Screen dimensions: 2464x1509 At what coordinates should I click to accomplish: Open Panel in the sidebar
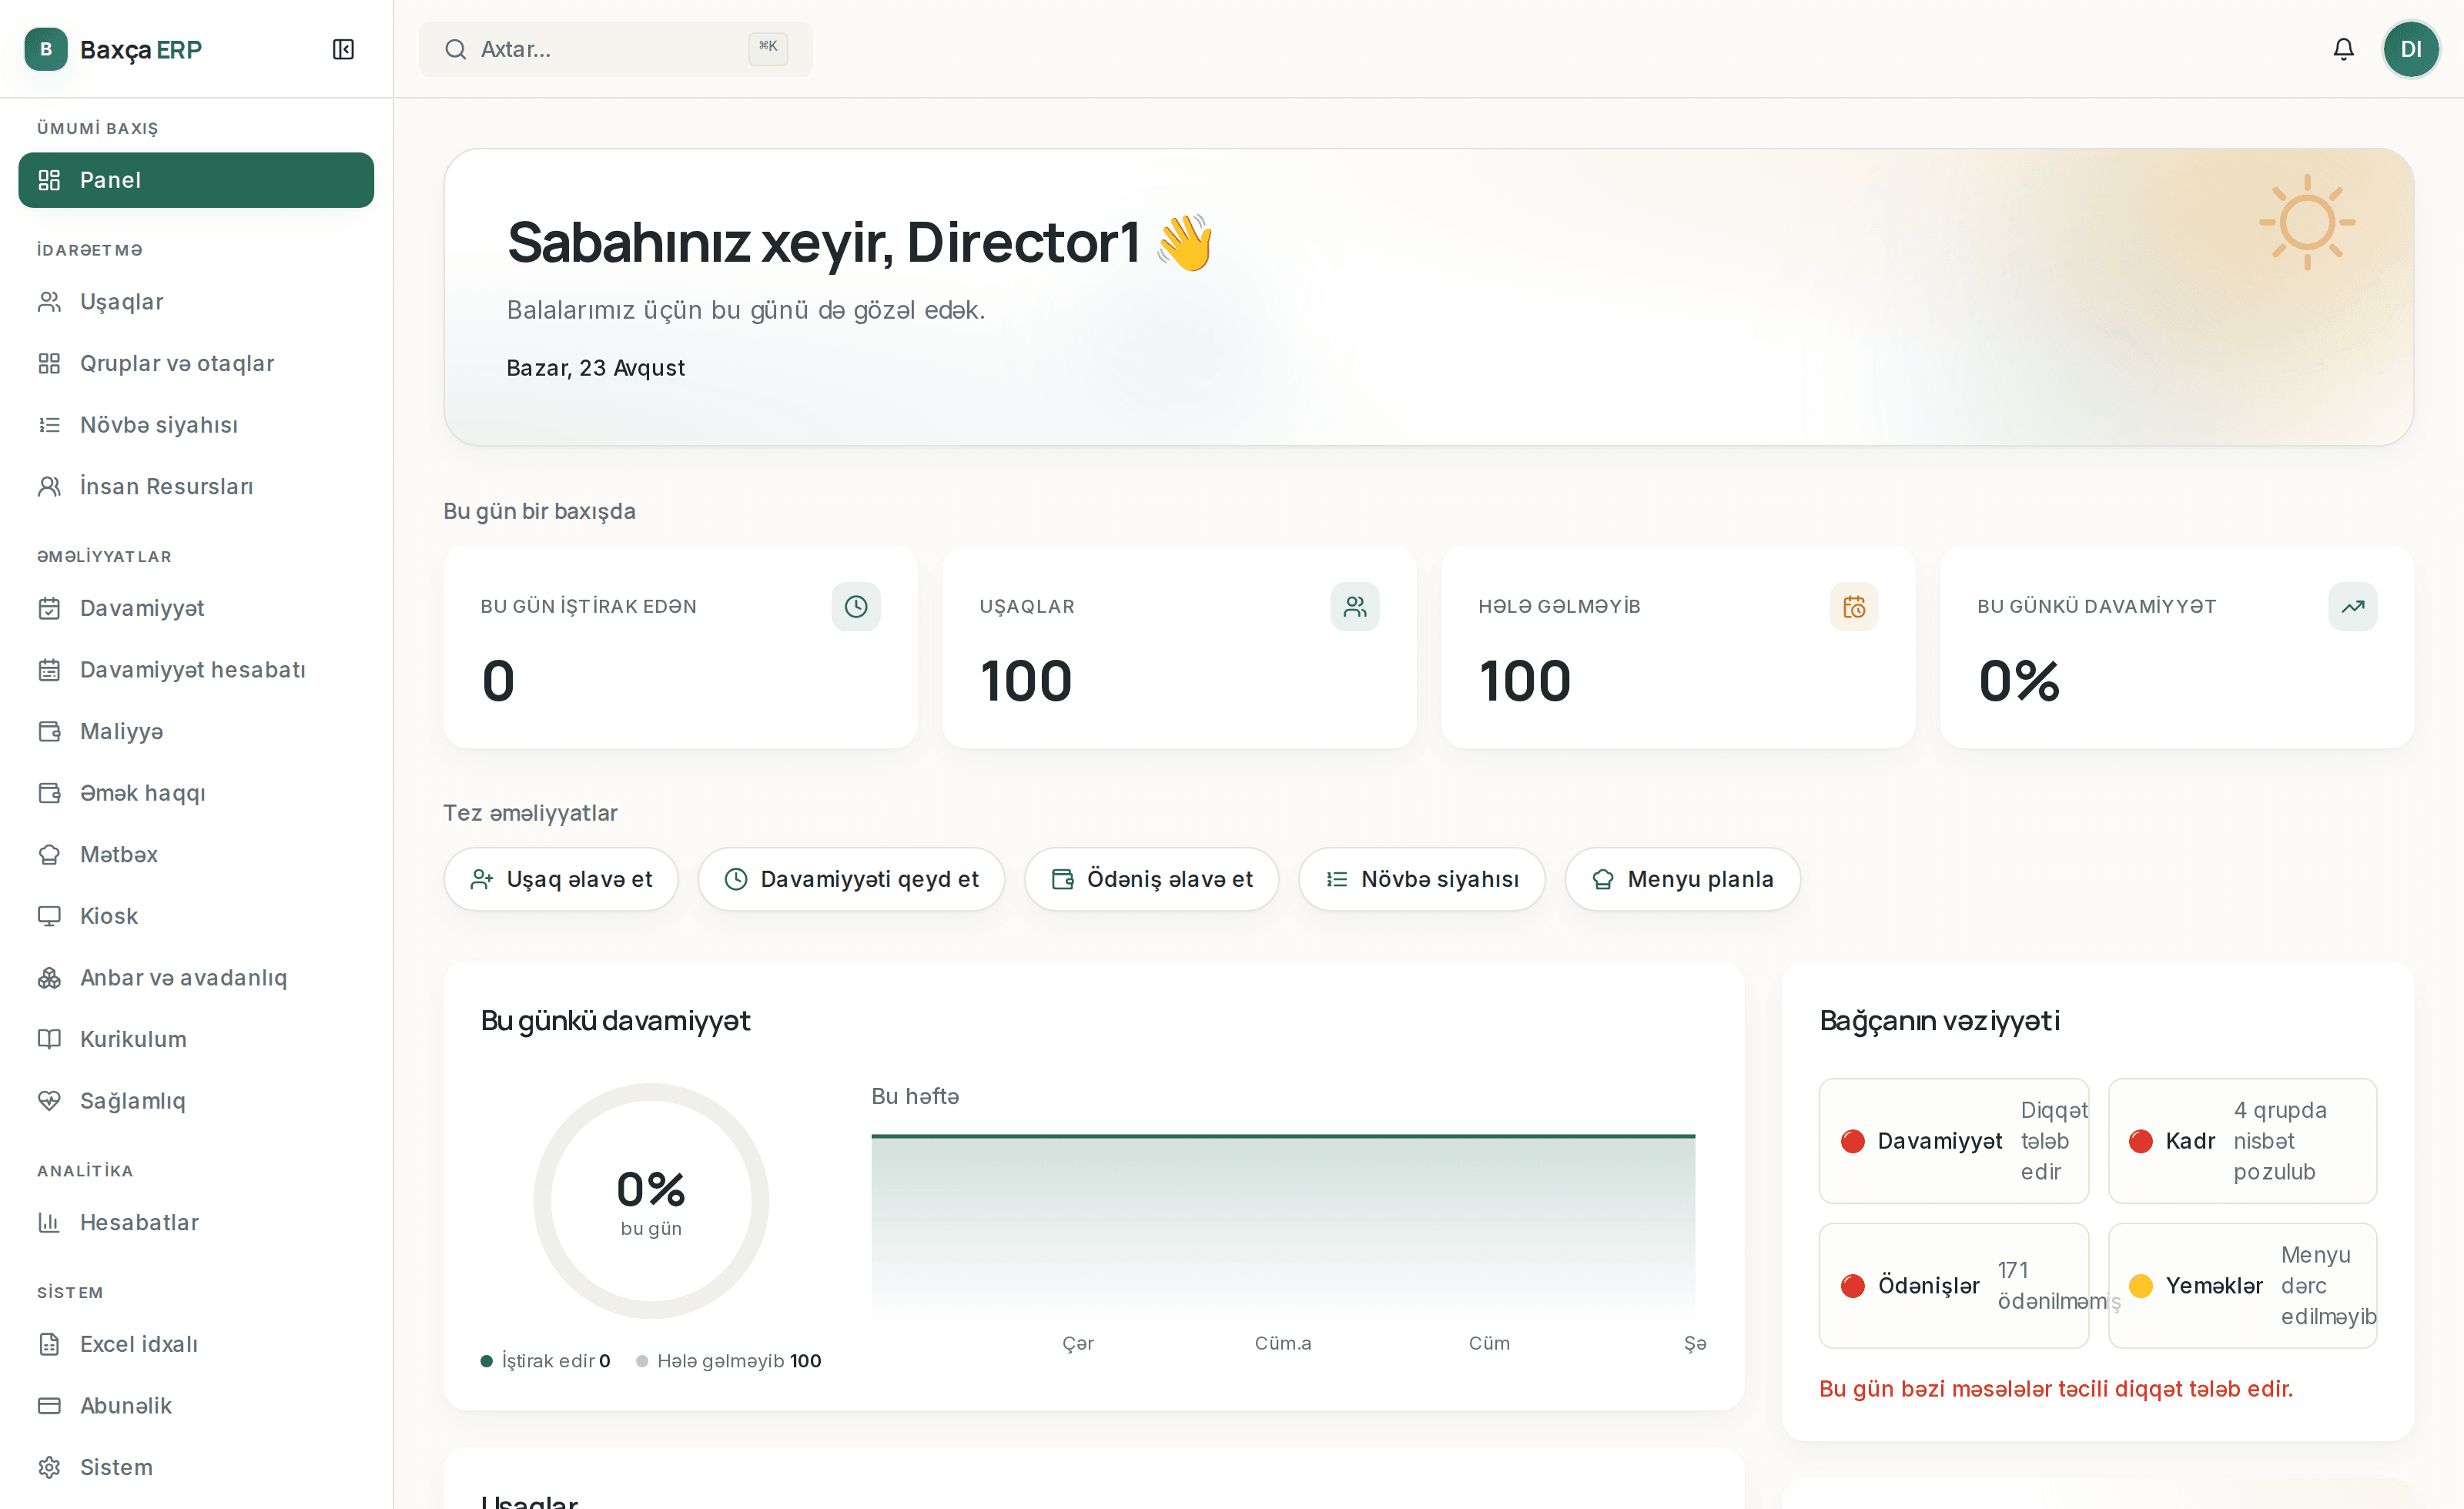click(196, 180)
